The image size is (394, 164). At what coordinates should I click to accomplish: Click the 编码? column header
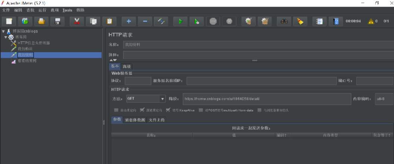click(x=282, y=135)
